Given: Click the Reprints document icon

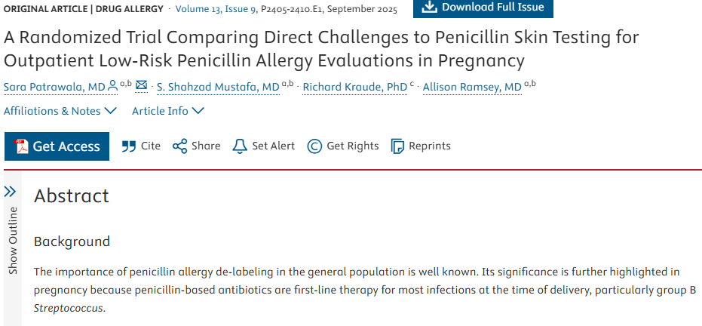Looking at the screenshot, I should coord(398,146).
